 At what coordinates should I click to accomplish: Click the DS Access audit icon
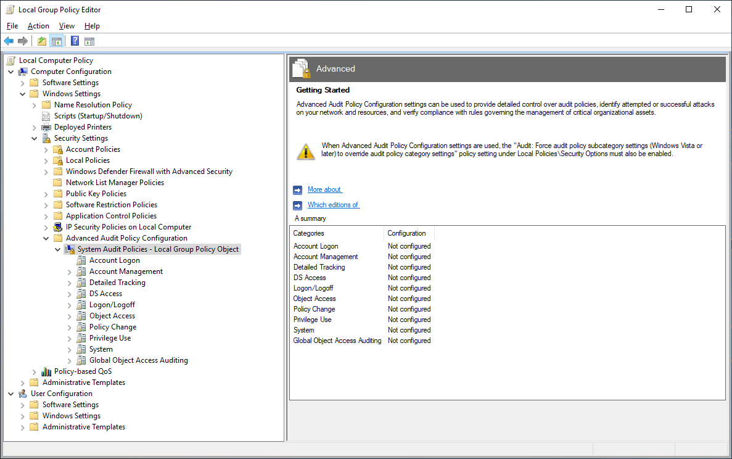click(x=81, y=294)
